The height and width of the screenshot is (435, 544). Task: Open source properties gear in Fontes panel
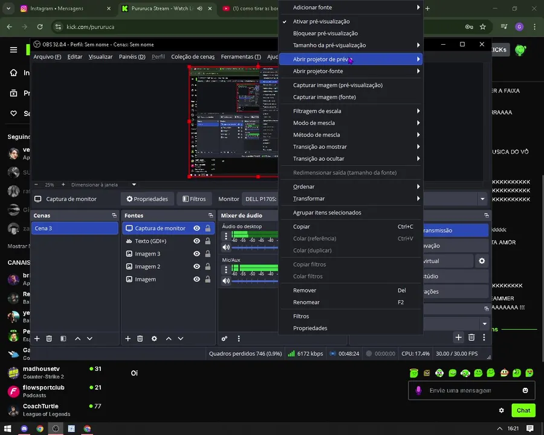(154, 338)
